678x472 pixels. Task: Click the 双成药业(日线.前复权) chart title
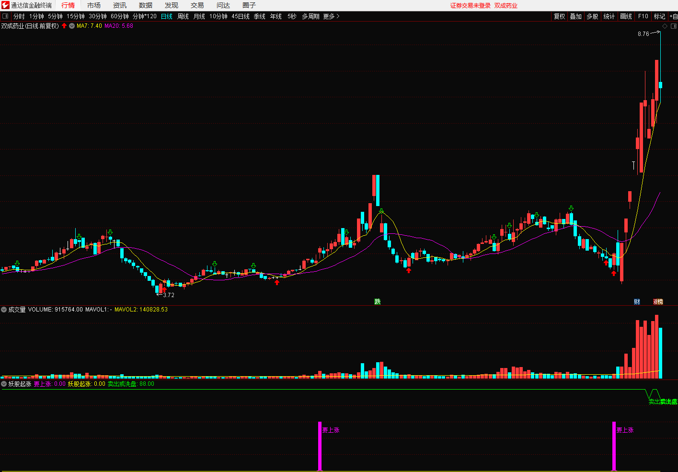coord(30,26)
